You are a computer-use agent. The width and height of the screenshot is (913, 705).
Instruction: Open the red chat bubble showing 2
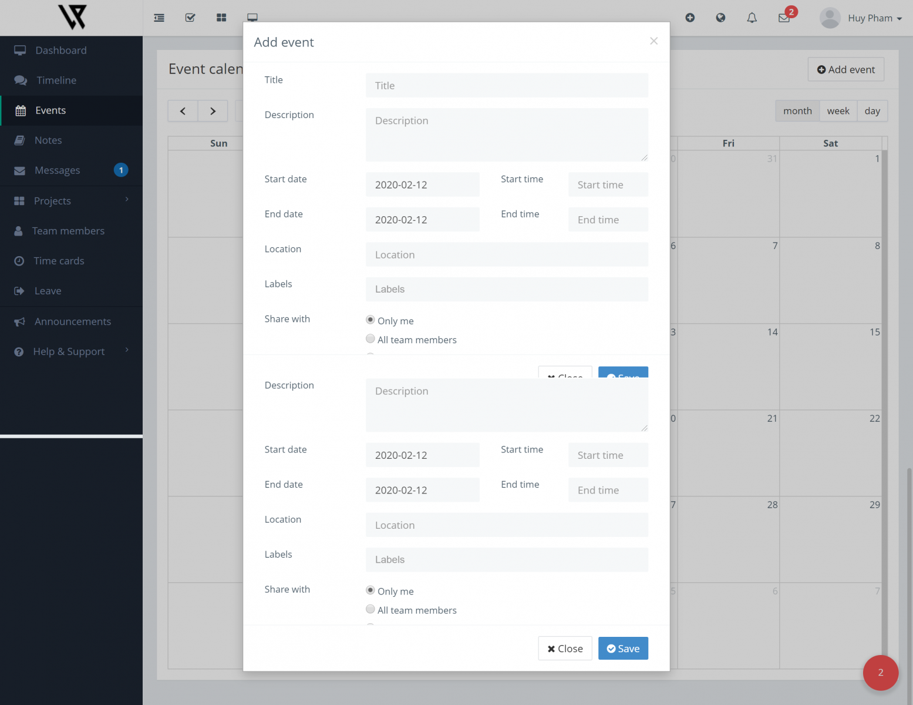click(x=880, y=673)
